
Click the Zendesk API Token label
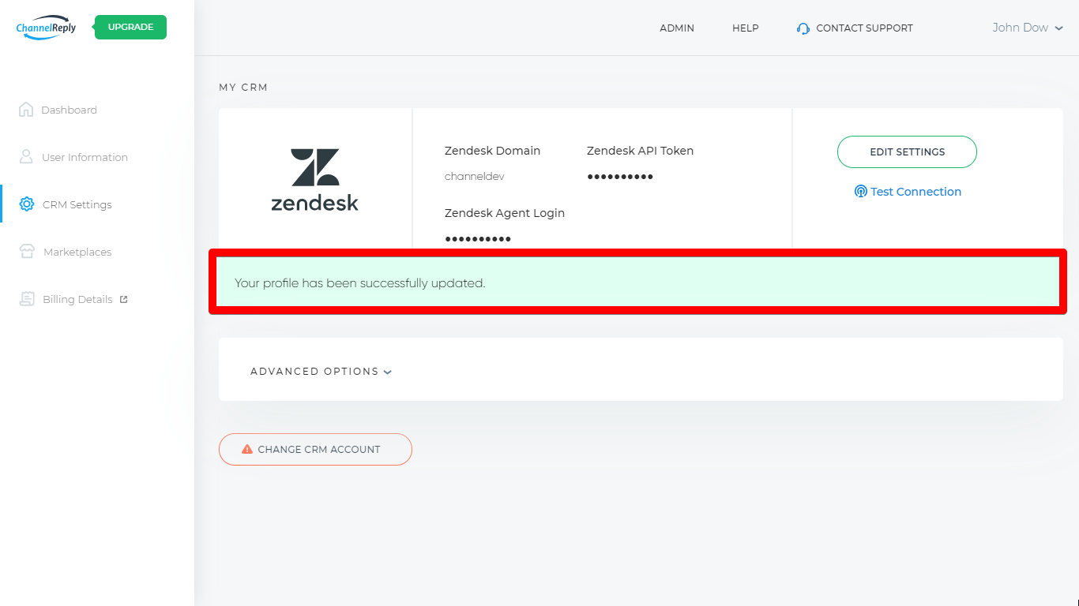coord(640,151)
